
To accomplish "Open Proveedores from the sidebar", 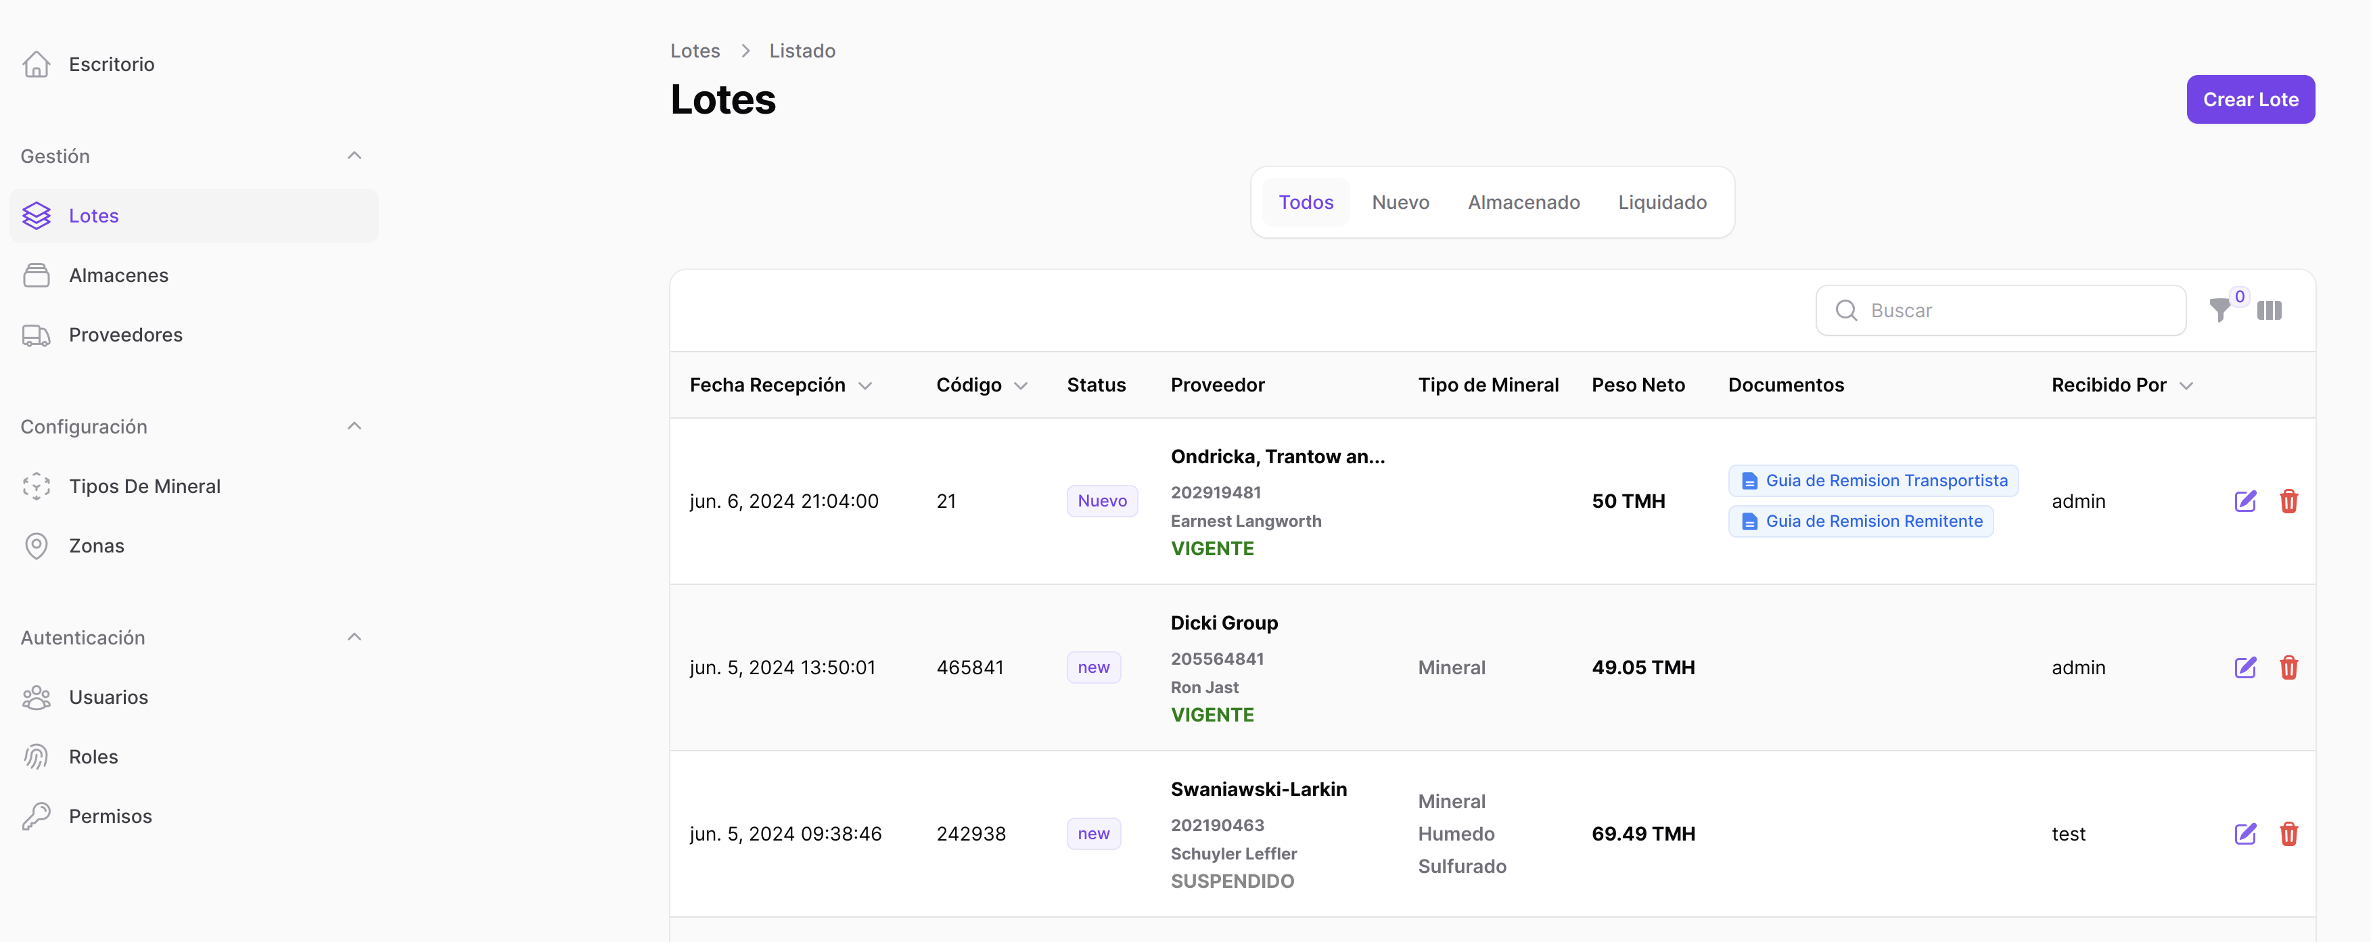I will tap(194, 335).
